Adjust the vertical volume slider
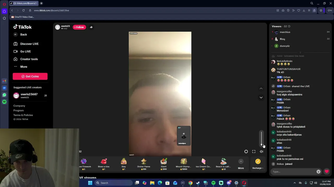The height and width of the screenshot is (187, 334). tap(261, 138)
